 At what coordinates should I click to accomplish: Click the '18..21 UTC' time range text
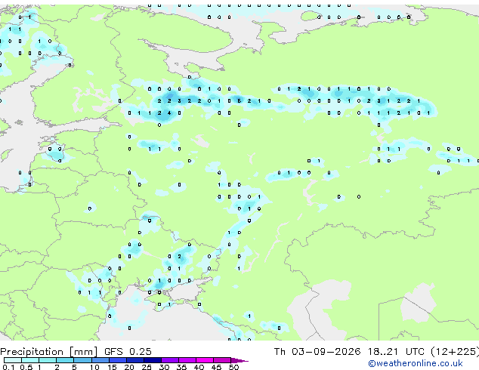coord(396,352)
